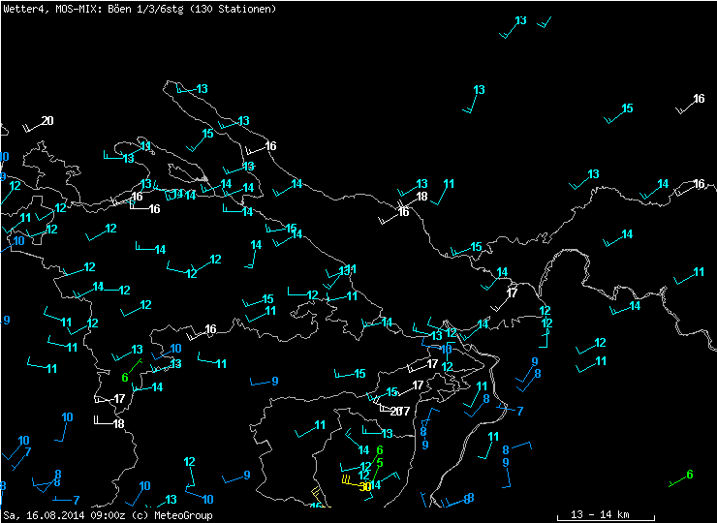Click the Sa, 16.08.2014 09:00z timestamp
Viewport: 717px width, 523px height.
(x=65, y=515)
